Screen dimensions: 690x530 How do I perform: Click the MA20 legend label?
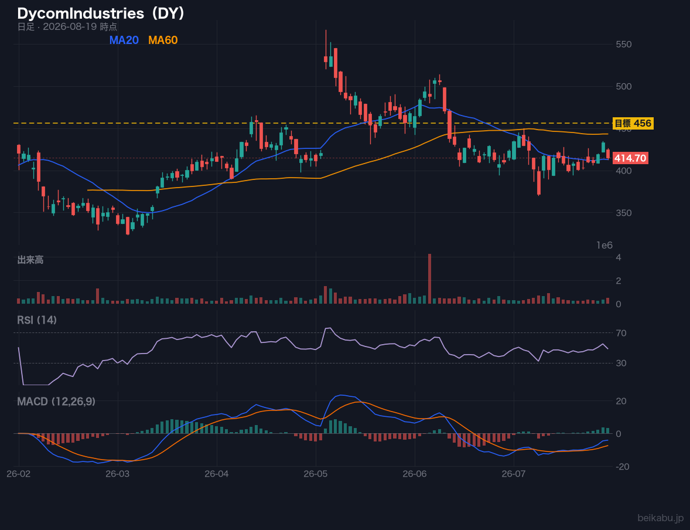click(x=124, y=40)
